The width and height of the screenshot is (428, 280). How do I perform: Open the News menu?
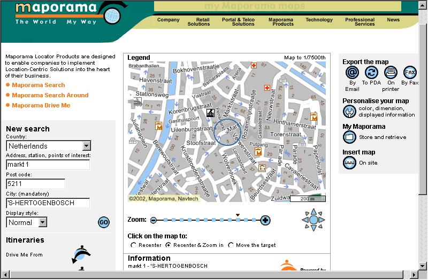(x=393, y=20)
